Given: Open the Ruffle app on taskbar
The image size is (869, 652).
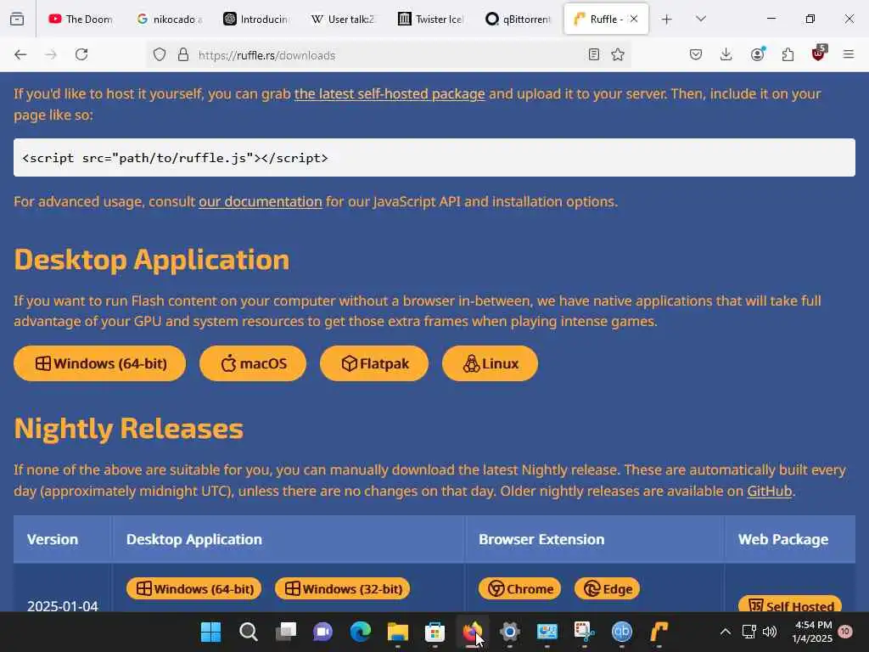Looking at the screenshot, I should (659, 632).
